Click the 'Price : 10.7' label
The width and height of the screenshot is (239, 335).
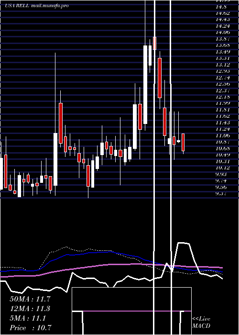(31, 328)
